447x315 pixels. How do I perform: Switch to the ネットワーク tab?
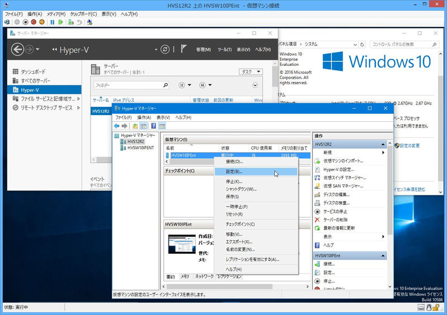point(204,276)
